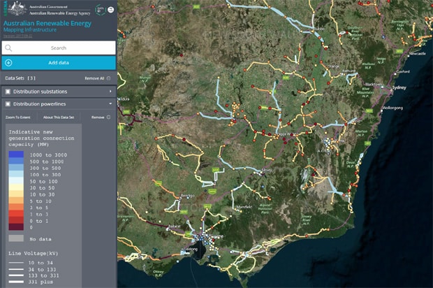This screenshot has width=433, height=288.
Task: Click the Bendigo label on the map
Action: pyautogui.click(x=187, y=196)
